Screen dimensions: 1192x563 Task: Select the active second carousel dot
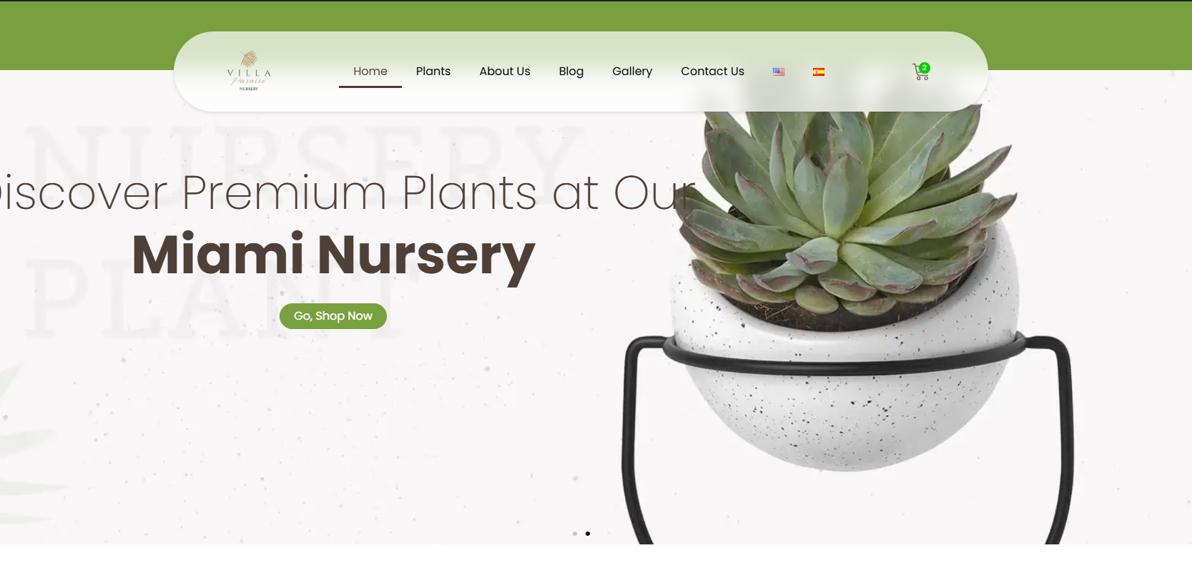pyautogui.click(x=588, y=534)
